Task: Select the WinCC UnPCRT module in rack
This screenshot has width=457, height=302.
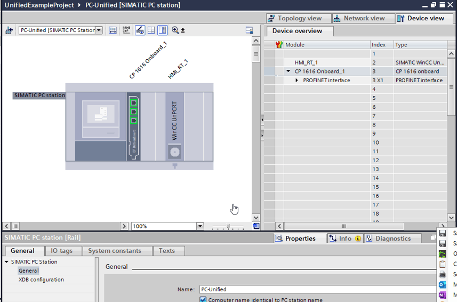Action: pos(174,127)
